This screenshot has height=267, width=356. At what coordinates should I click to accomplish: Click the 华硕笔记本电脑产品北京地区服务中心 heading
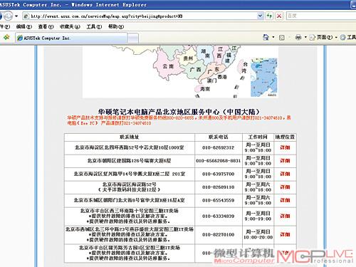[179, 112]
